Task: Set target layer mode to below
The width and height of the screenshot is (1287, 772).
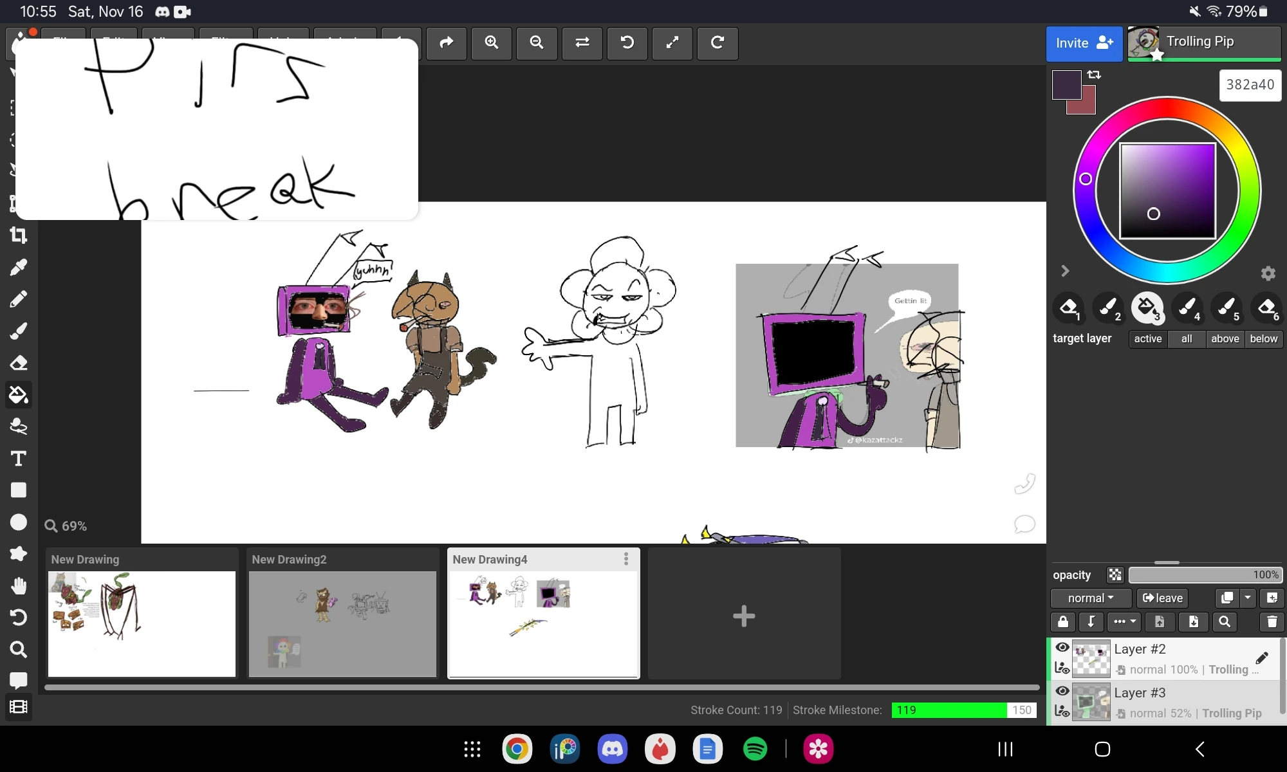Action: tap(1263, 339)
